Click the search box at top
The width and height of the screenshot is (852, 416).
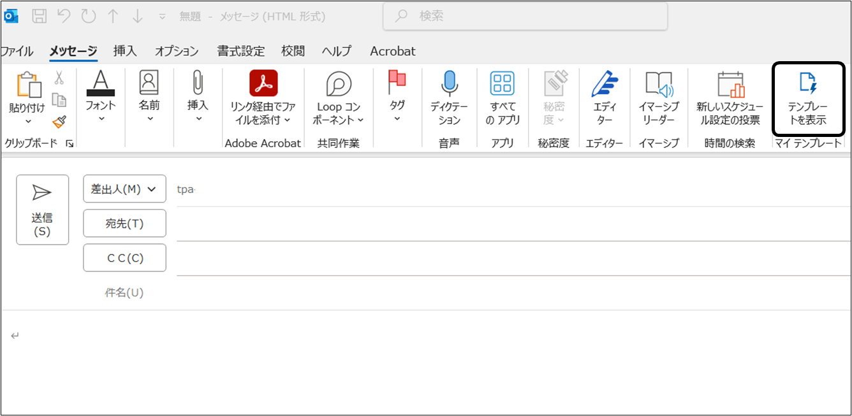pos(525,17)
